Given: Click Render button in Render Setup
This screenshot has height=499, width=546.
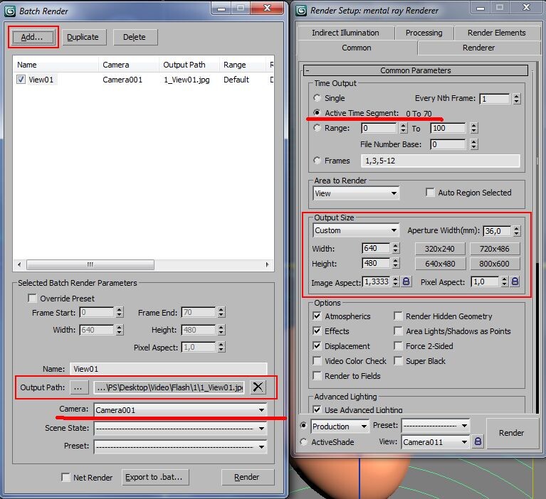Looking at the screenshot, I should [511, 433].
